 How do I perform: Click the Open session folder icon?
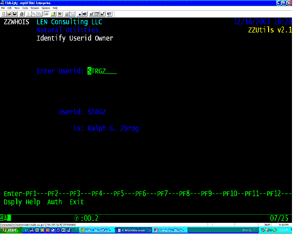(x=9, y=14)
